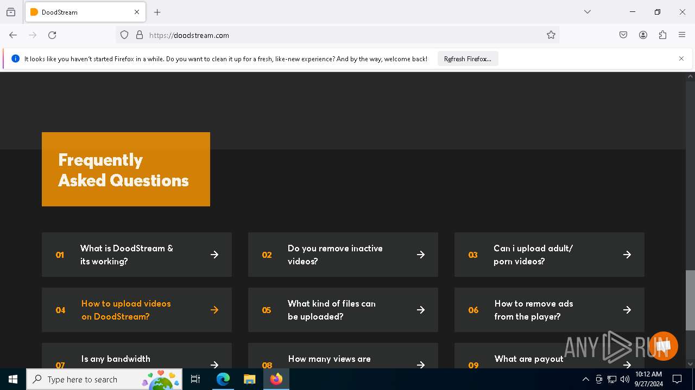Open a new tab with plus button
This screenshot has height=390, width=695.
pos(157,12)
